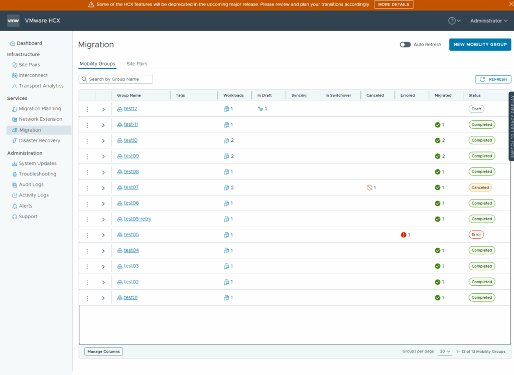Expand the test05-retry group row

pos(103,219)
